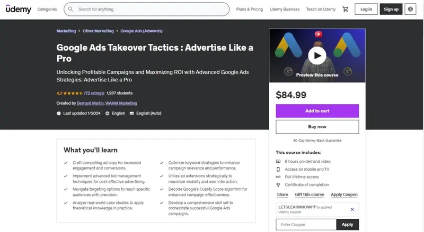Click the Share link
Screen dimensions: 424x232
tap(282, 194)
